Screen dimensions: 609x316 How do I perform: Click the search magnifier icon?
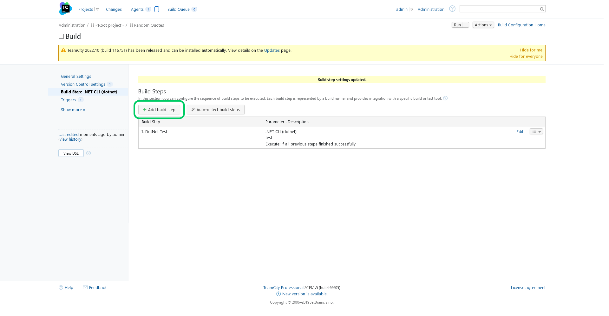tap(542, 9)
